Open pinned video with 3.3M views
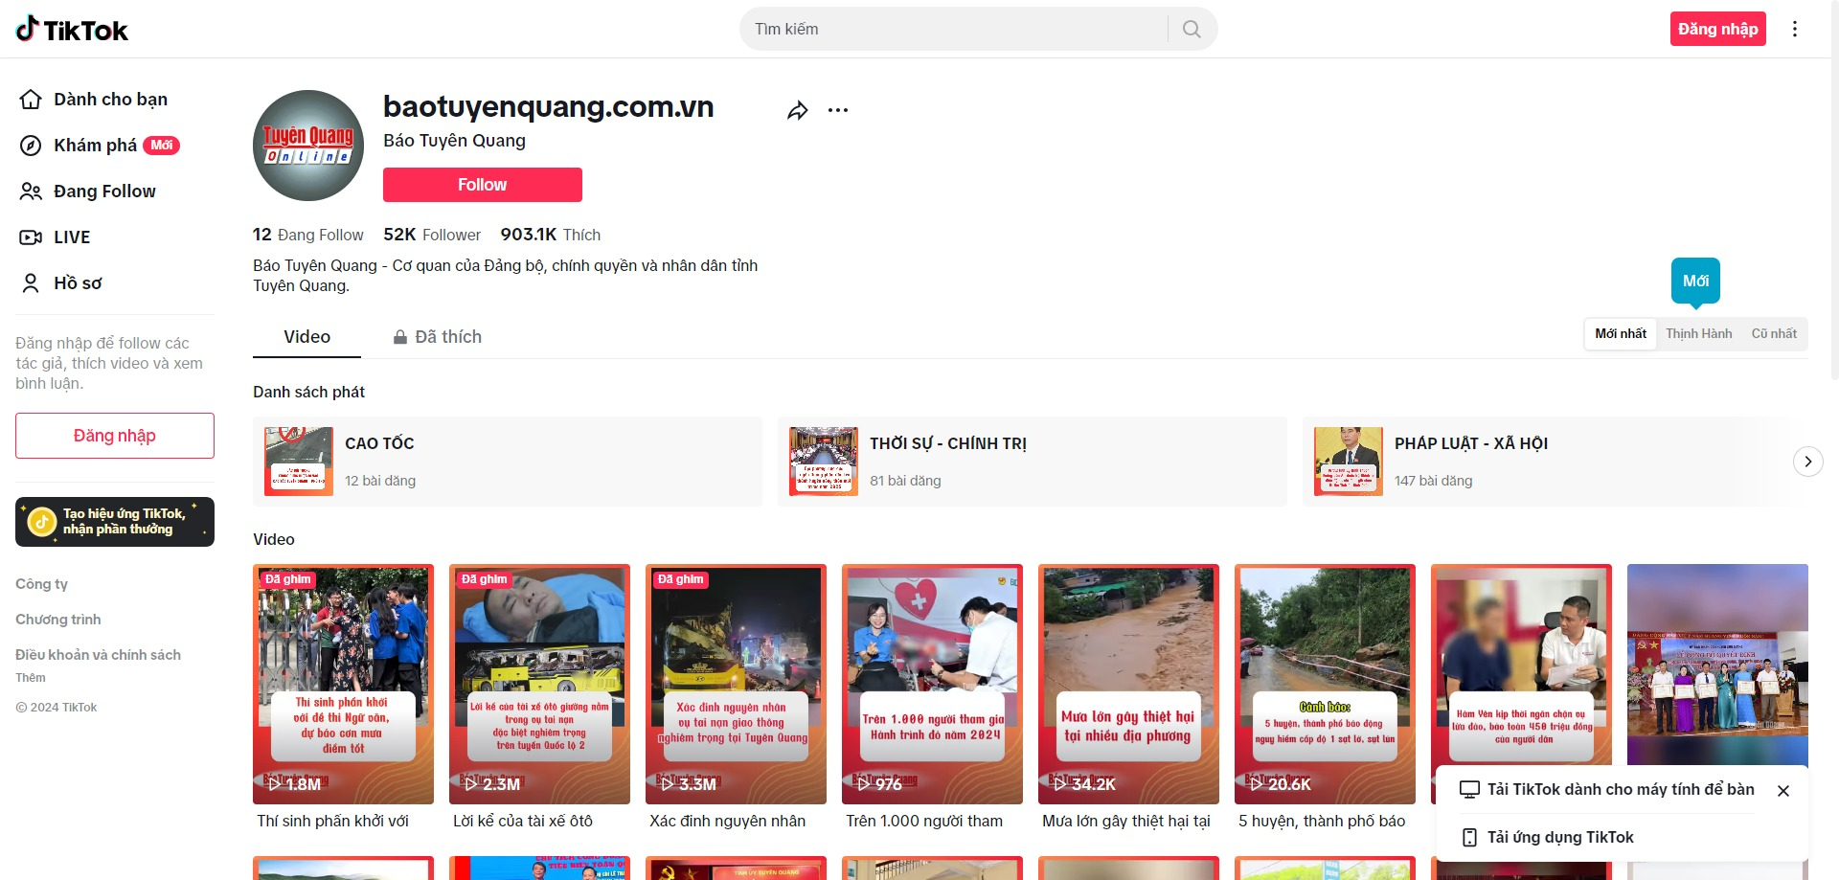 [736, 684]
